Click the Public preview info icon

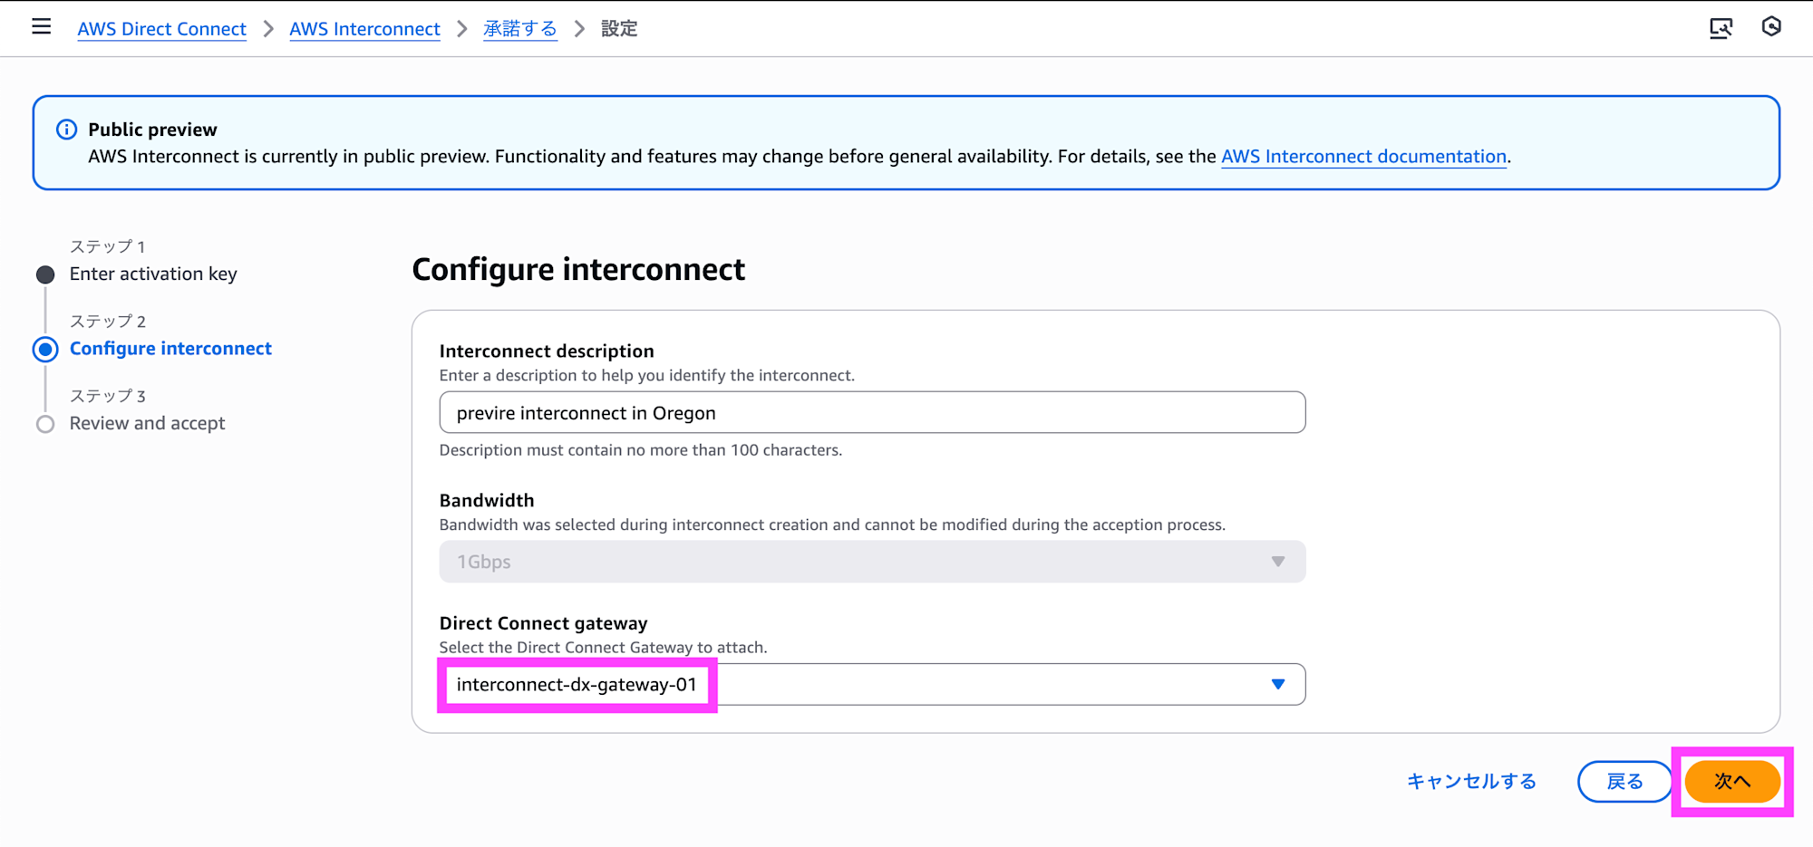[x=67, y=130]
